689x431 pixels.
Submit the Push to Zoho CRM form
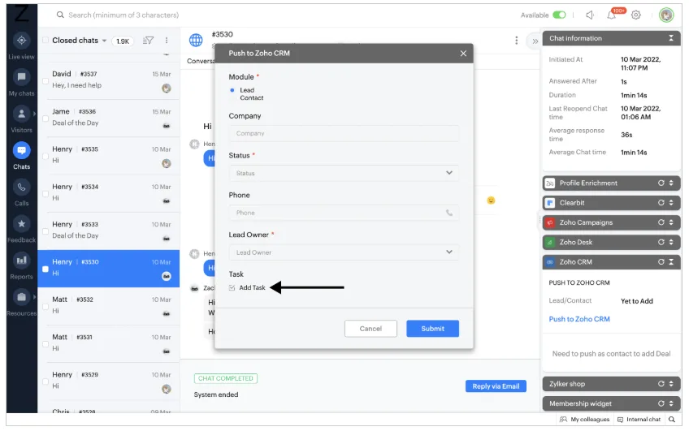point(432,329)
